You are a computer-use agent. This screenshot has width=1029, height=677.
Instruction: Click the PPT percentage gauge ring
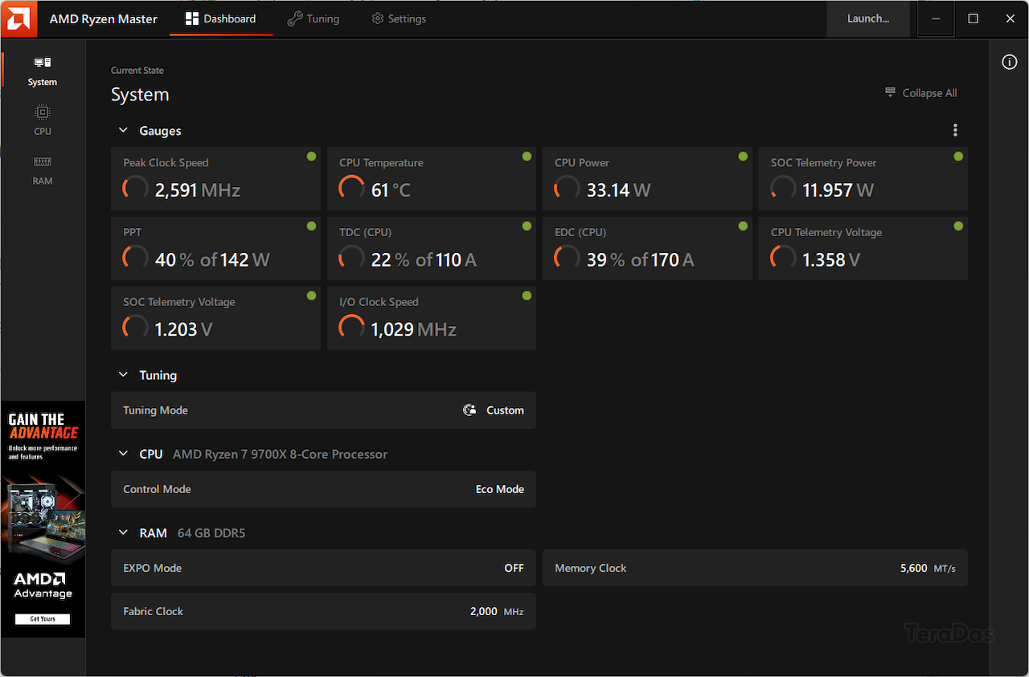pos(135,258)
